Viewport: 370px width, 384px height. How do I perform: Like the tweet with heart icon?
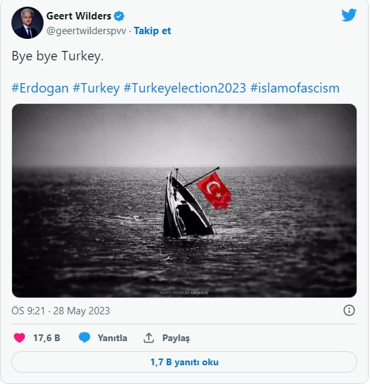(x=19, y=338)
